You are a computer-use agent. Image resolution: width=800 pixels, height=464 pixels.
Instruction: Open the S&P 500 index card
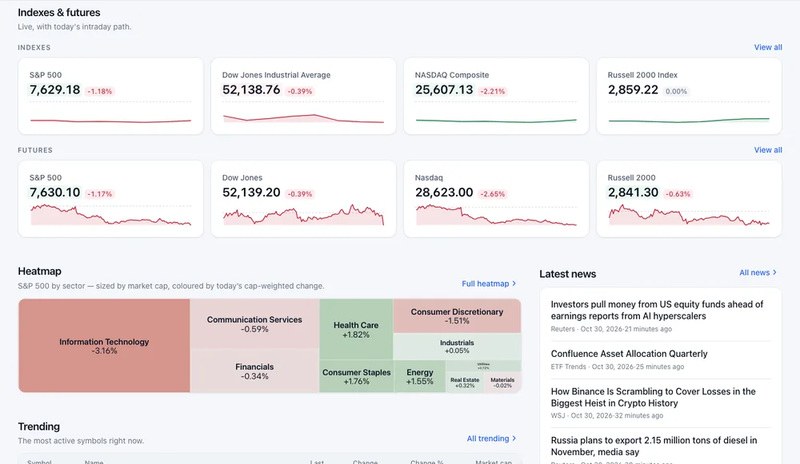(x=110, y=97)
